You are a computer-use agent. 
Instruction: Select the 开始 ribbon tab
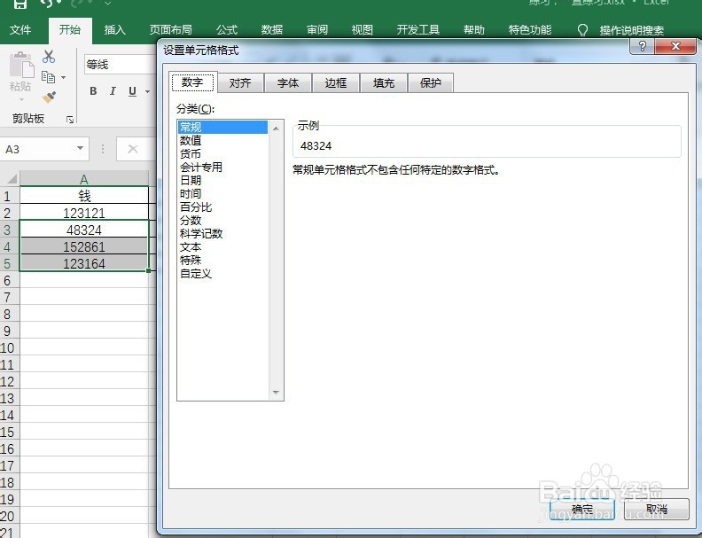(70, 29)
